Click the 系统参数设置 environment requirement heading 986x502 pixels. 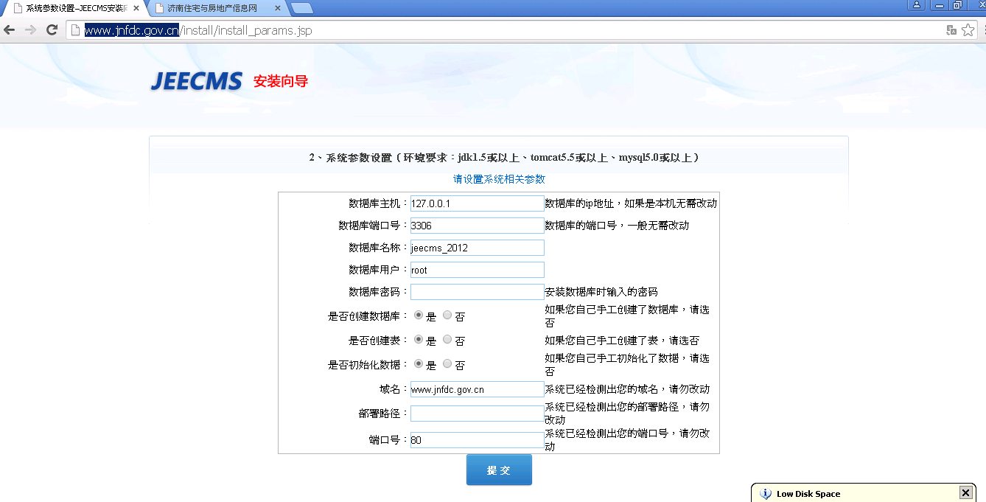click(504, 158)
